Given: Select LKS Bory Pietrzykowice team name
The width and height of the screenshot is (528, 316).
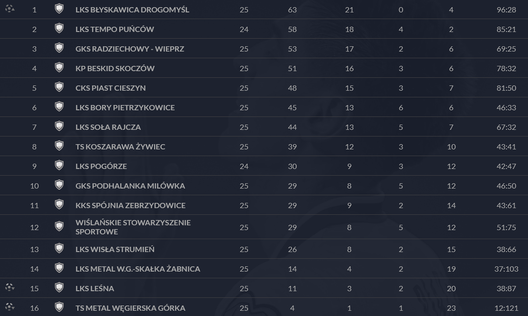Looking at the screenshot, I should tap(125, 107).
